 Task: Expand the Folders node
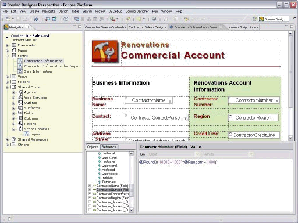click(7, 82)
